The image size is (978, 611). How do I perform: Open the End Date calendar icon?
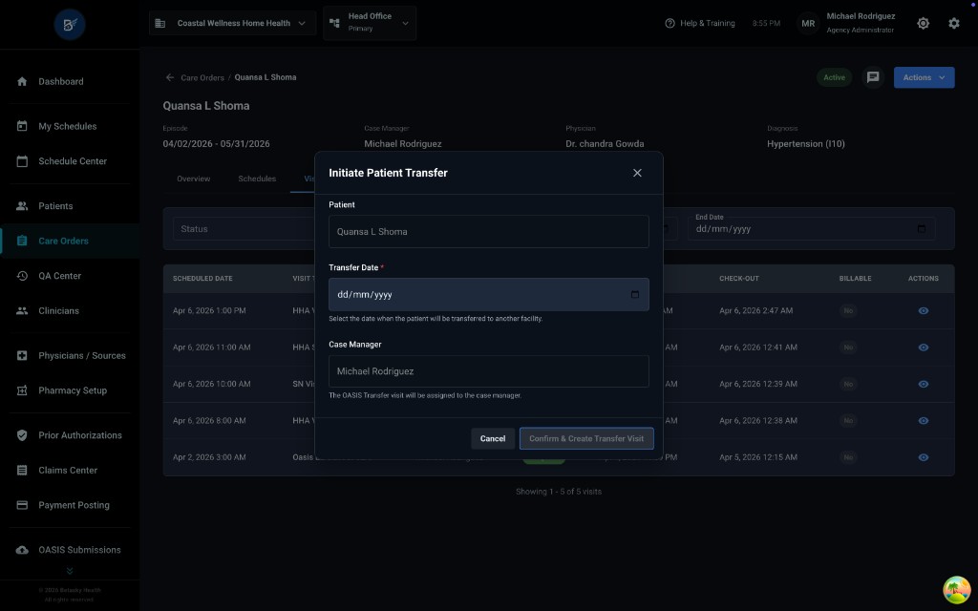[922, 229]
